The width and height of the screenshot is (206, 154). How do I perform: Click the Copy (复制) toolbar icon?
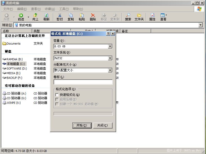[x=71, y=15]
